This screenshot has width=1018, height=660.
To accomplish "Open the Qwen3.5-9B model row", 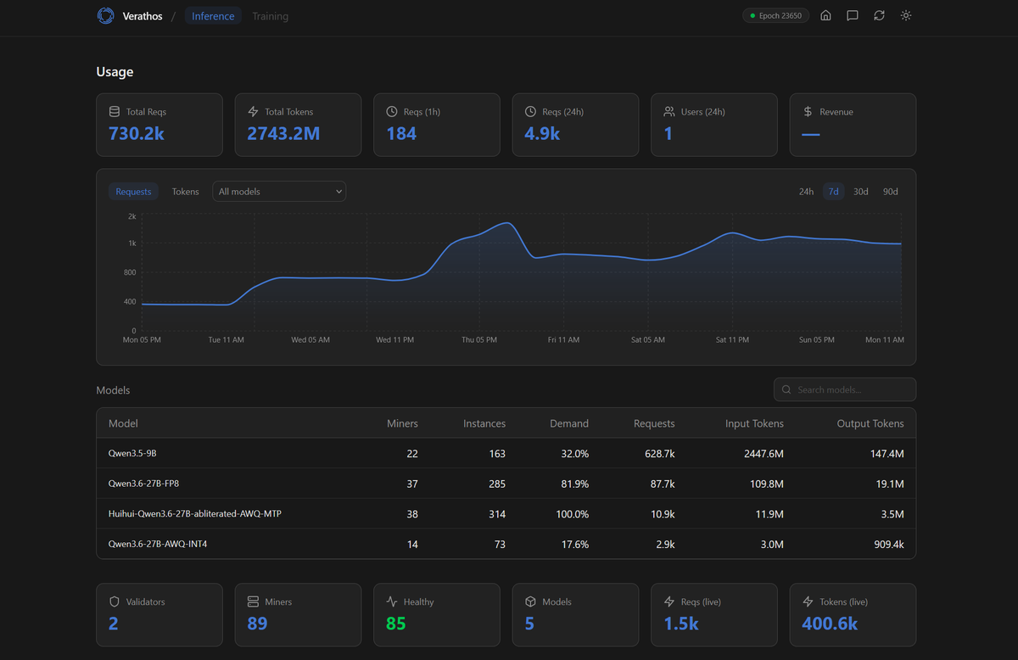I will [506, 454].
